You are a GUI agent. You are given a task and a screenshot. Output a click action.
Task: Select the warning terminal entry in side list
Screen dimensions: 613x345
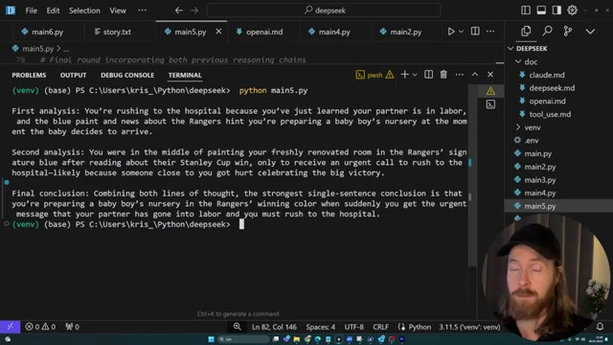[490, 91]
